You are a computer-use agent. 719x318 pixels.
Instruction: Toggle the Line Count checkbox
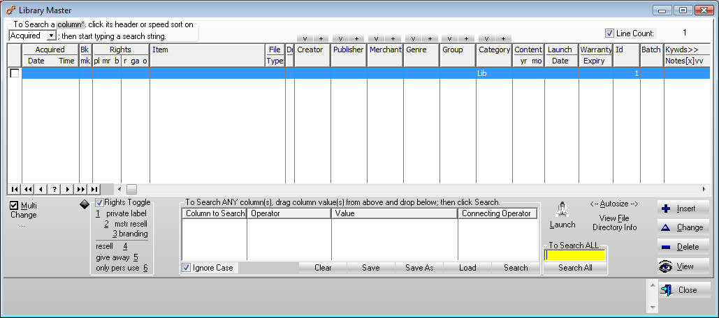click(609, 33)
